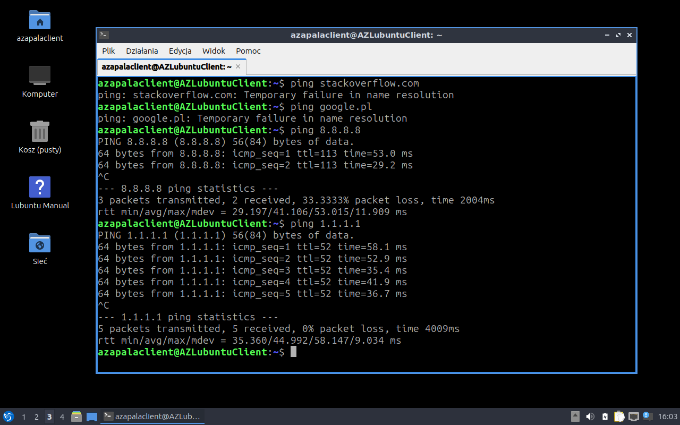Click 'rtt min/avg/max/mdev = 35.360' line
The width and height of the screenshot is (680, 425).
coord(250,341)
